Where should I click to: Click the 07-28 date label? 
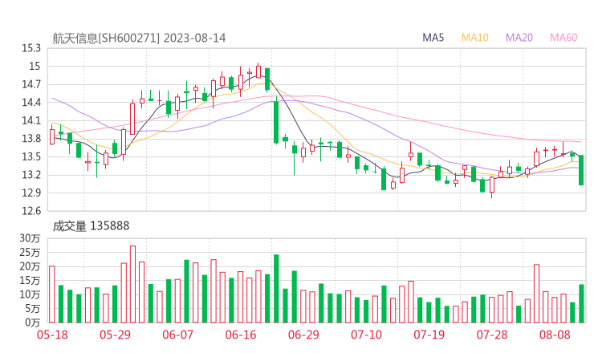[492, 335]
